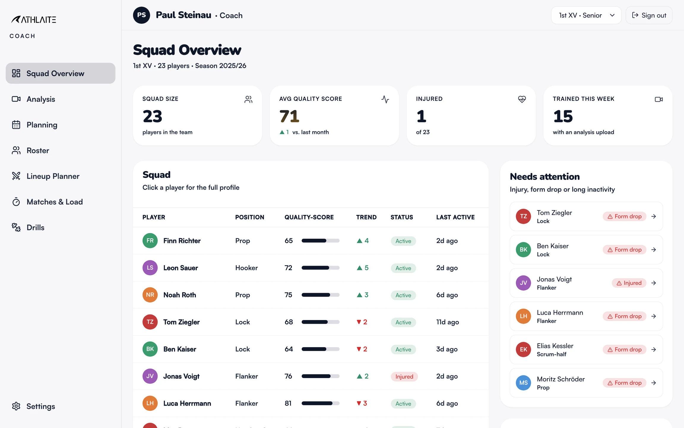684x428 pixels.
Task: Open Leon Sauer's full profile
Action: (x=311, y=268)
